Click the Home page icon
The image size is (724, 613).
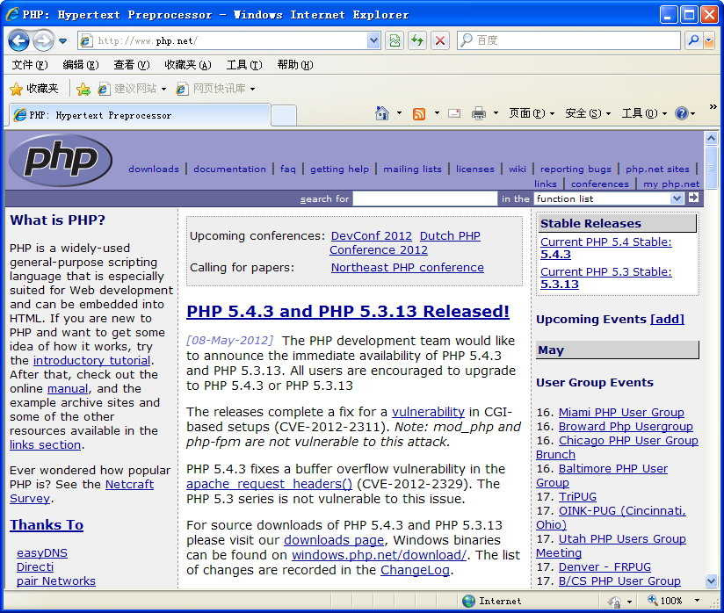pyautogui.click(x=382, y=113)
